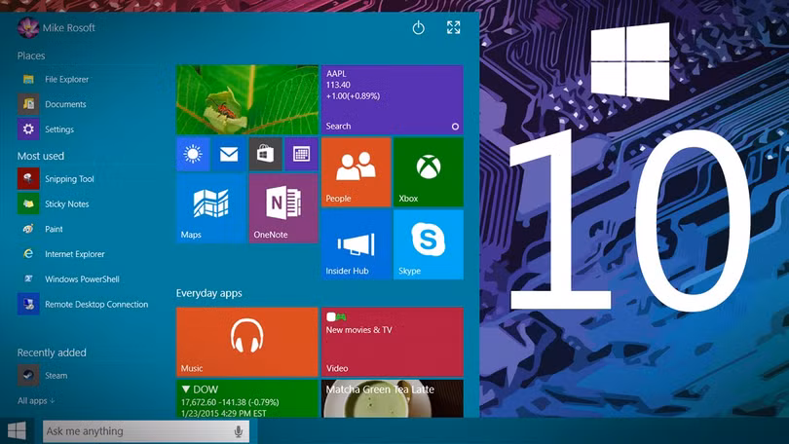
Task: Open the Xbox tile
Action: coord(429,172)
